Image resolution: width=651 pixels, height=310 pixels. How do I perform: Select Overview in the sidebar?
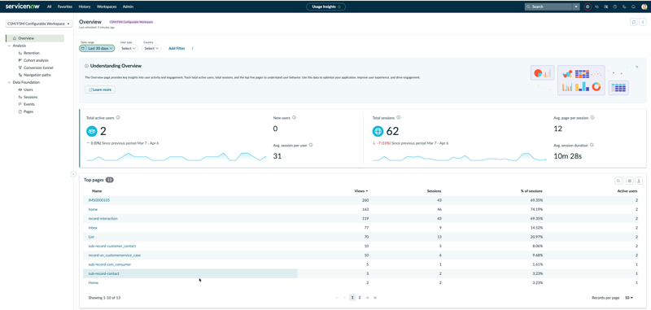point(35,38)
